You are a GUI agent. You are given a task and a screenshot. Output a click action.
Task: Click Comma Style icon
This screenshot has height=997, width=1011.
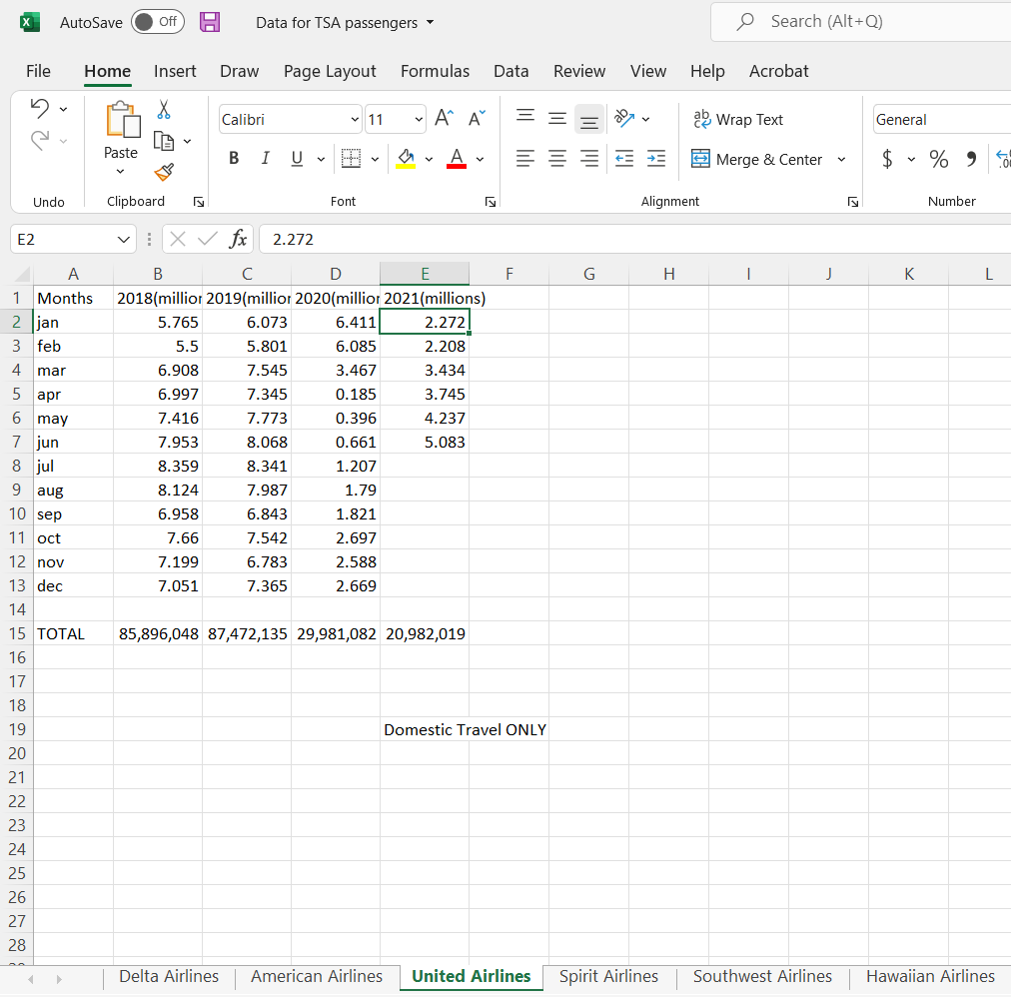(x=971, y=159)
